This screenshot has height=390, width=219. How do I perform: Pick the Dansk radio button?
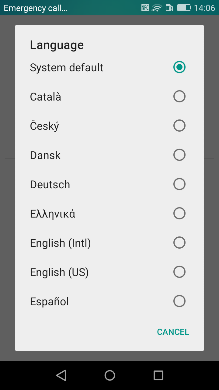click(x=179, y=155)
